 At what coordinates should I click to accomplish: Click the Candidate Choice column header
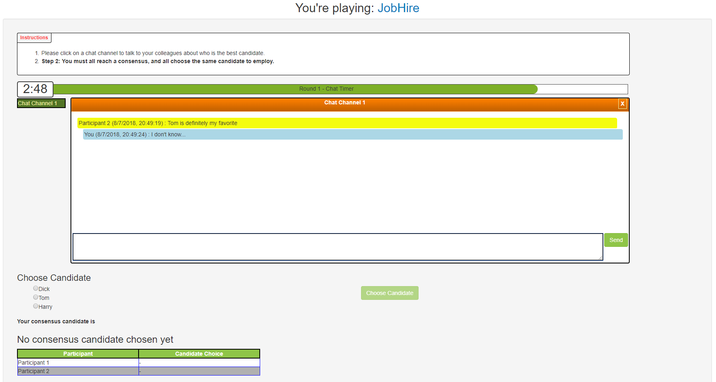[x=199, y=354]
